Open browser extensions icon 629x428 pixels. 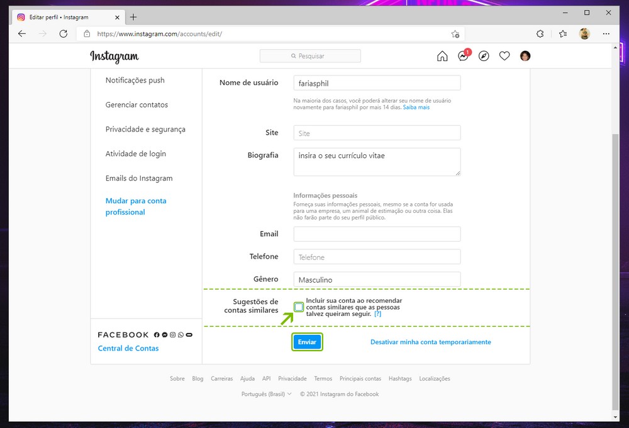pos(540,34)
